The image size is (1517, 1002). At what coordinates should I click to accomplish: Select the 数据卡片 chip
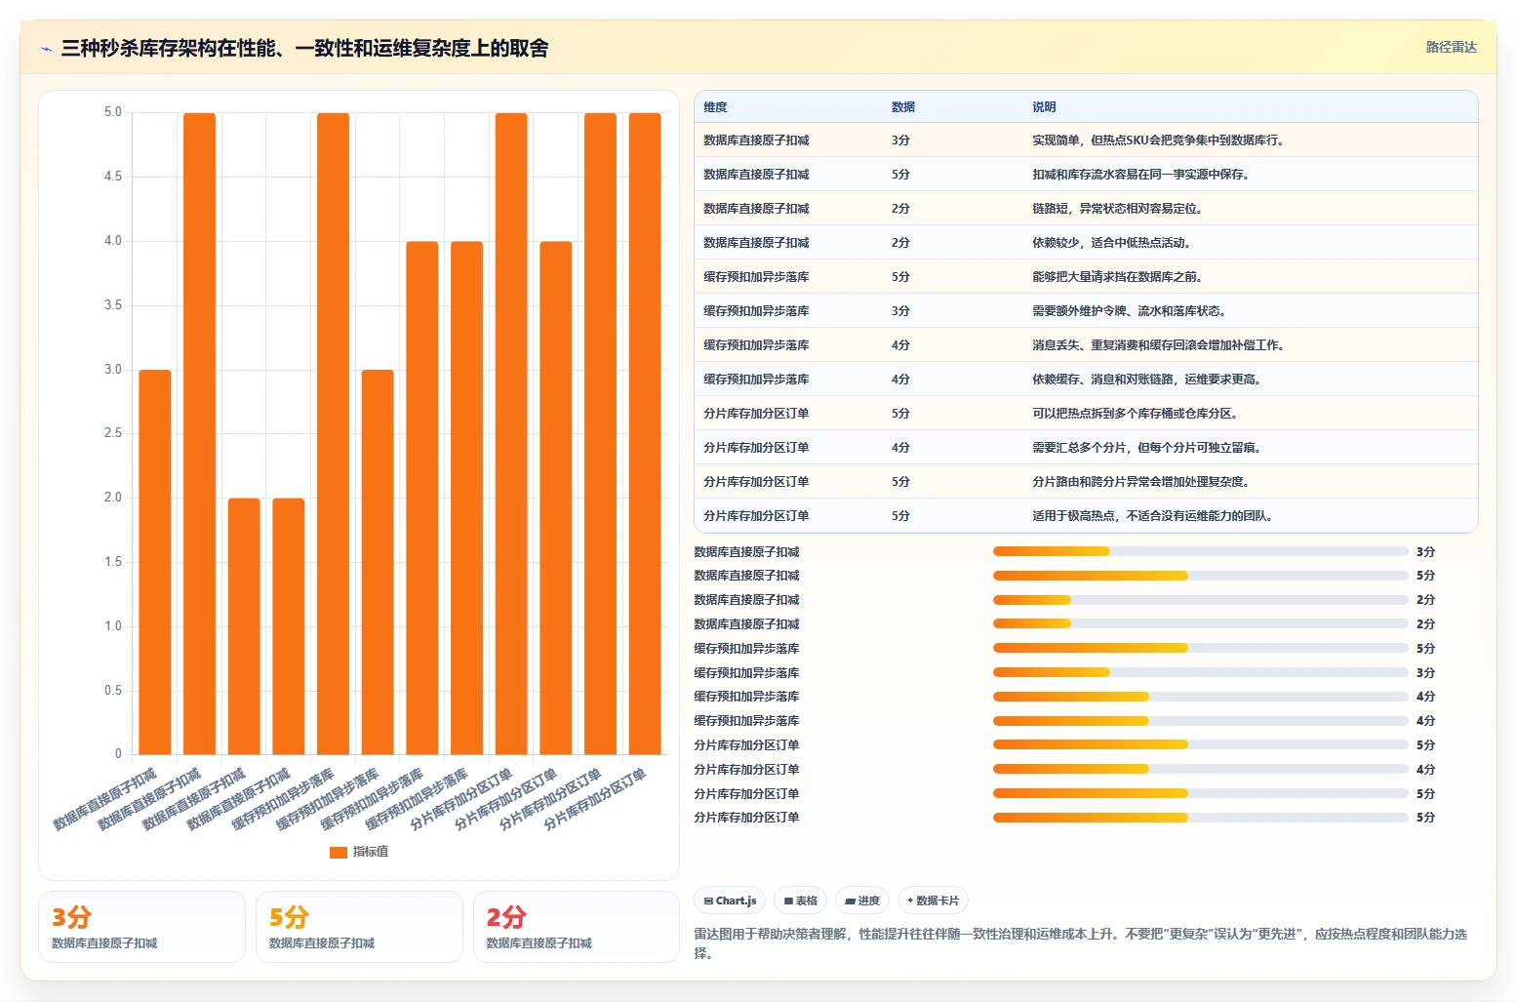pos(933,901)
